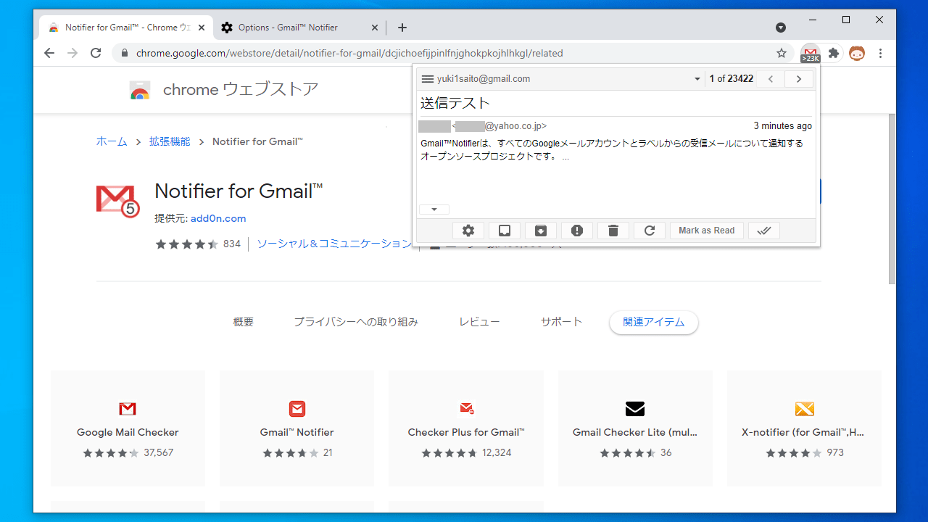Screen dimensions: 928x522
Task: Click the forward navigation arrow
Action: tap(72, 53)
